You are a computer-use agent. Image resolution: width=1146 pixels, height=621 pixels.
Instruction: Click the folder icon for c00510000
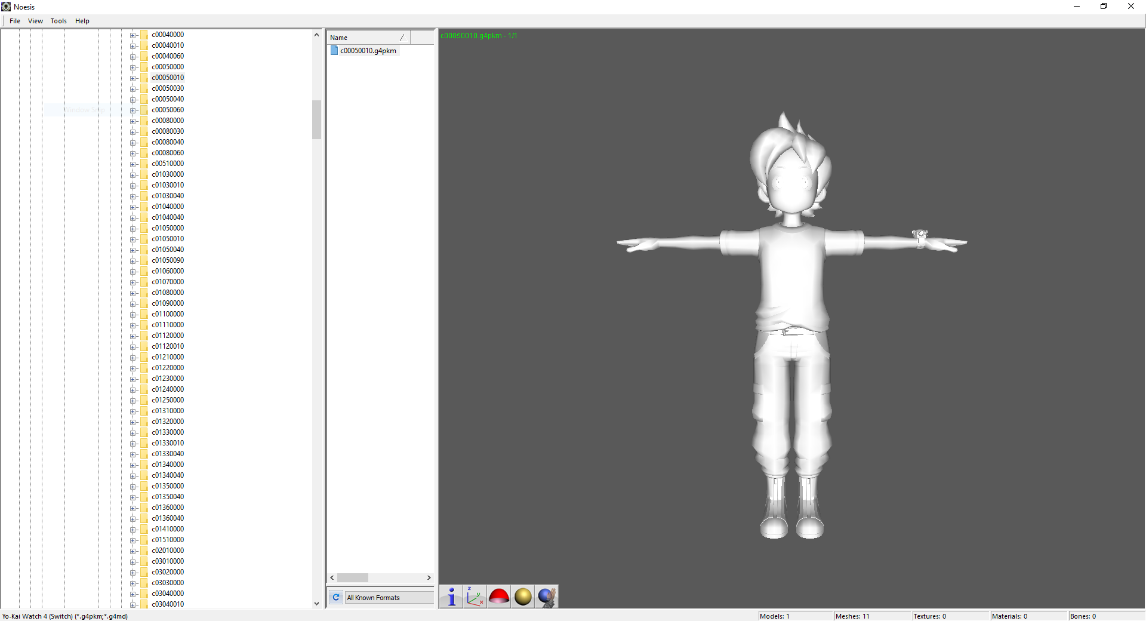[x=144, y=164]
